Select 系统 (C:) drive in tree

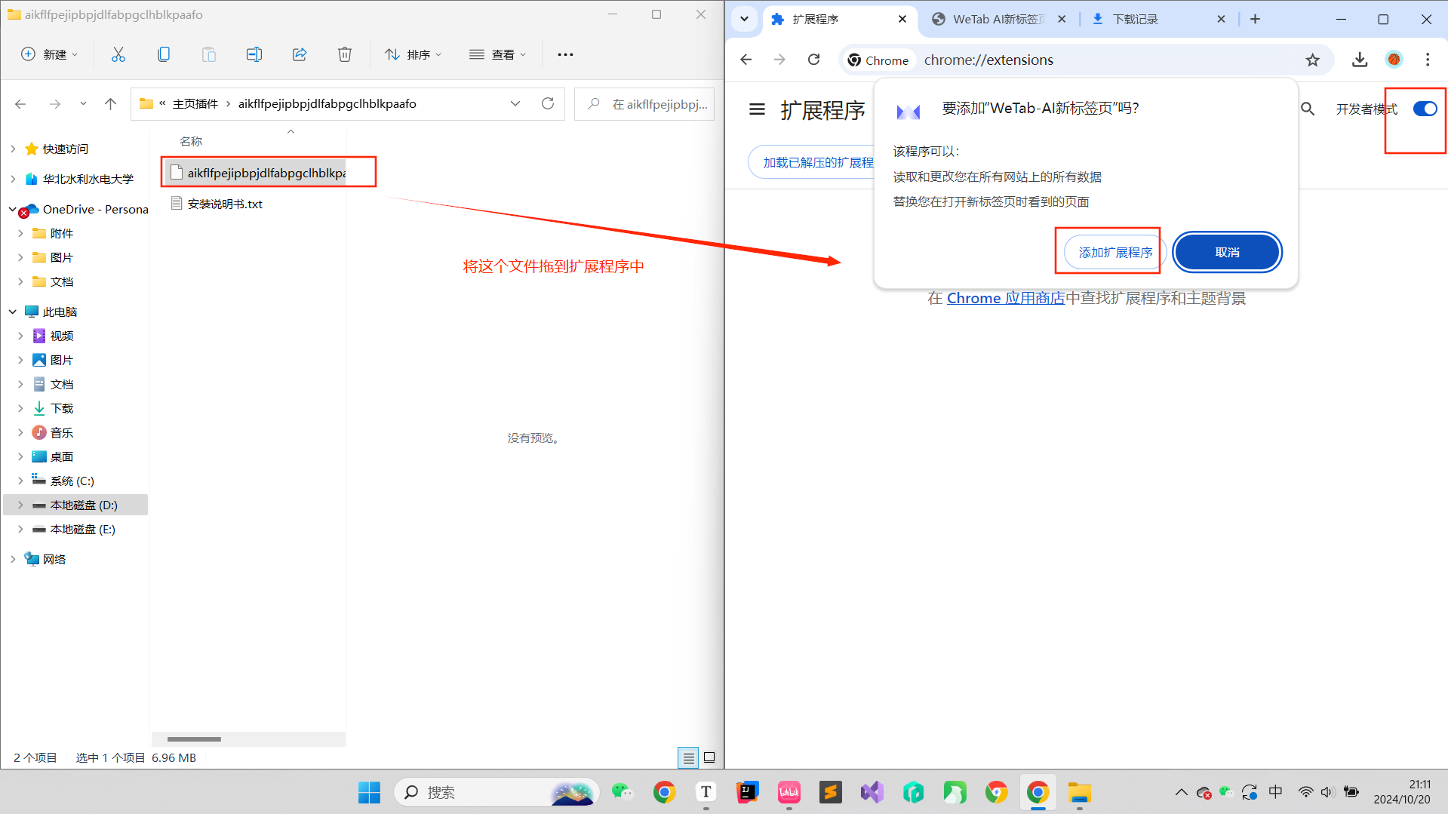pyautogui.click(x=72, y=481)
